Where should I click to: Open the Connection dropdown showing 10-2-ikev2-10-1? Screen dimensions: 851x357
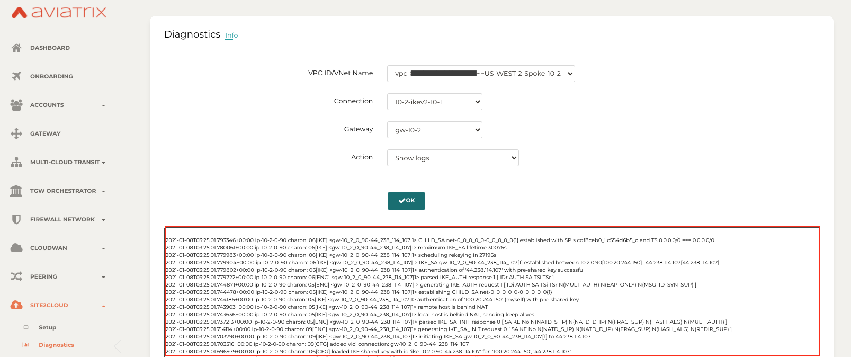coord(435,102)
